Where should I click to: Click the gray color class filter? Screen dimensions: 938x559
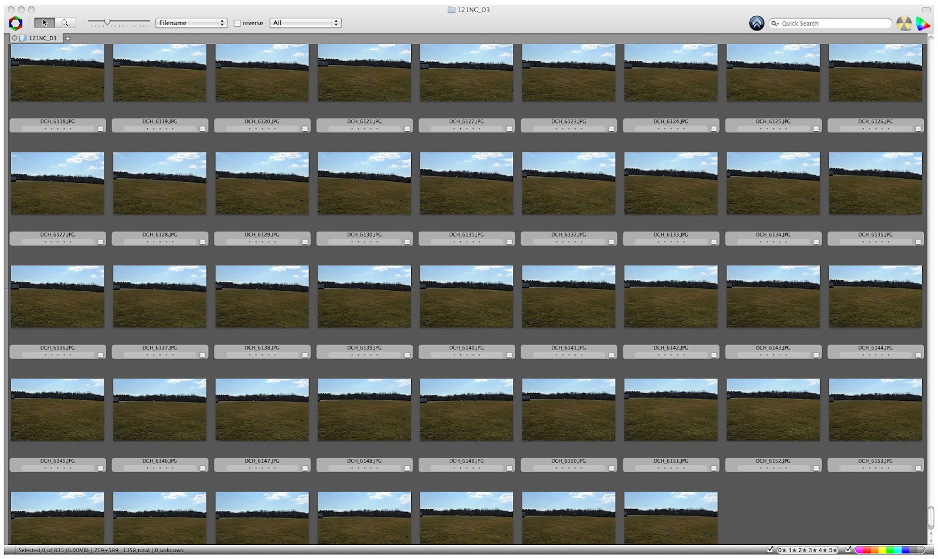pos(913,550)
